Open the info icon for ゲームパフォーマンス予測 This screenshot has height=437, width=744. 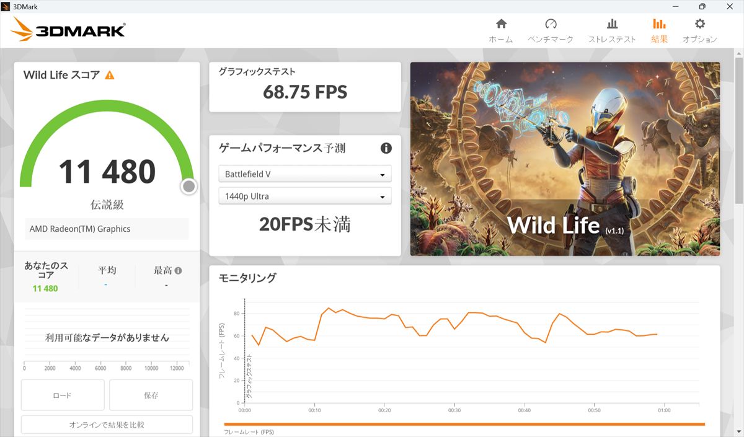[386, 148]
